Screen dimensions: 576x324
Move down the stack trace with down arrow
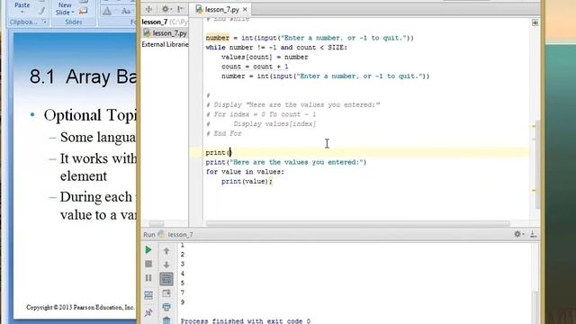point(166,265)
